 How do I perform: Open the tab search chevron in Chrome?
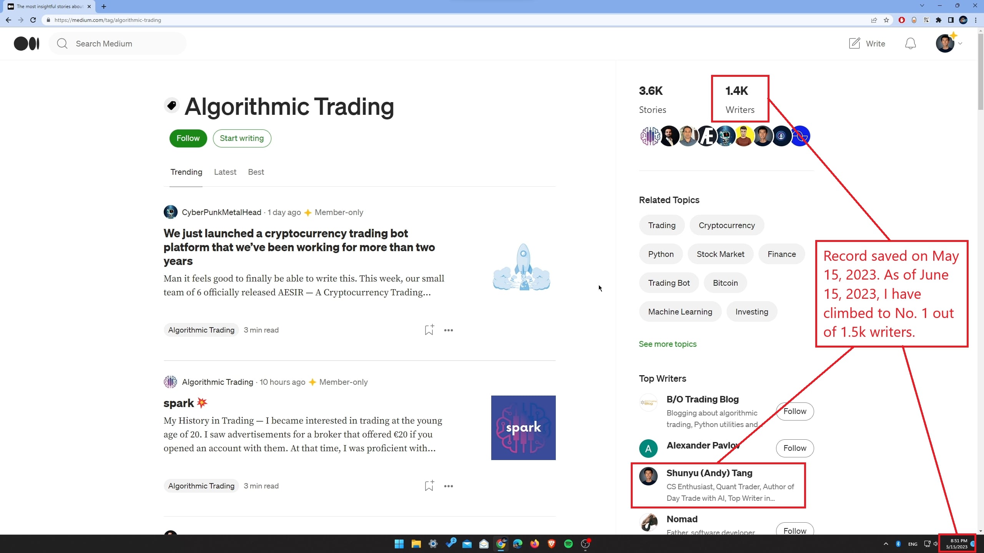922,6
